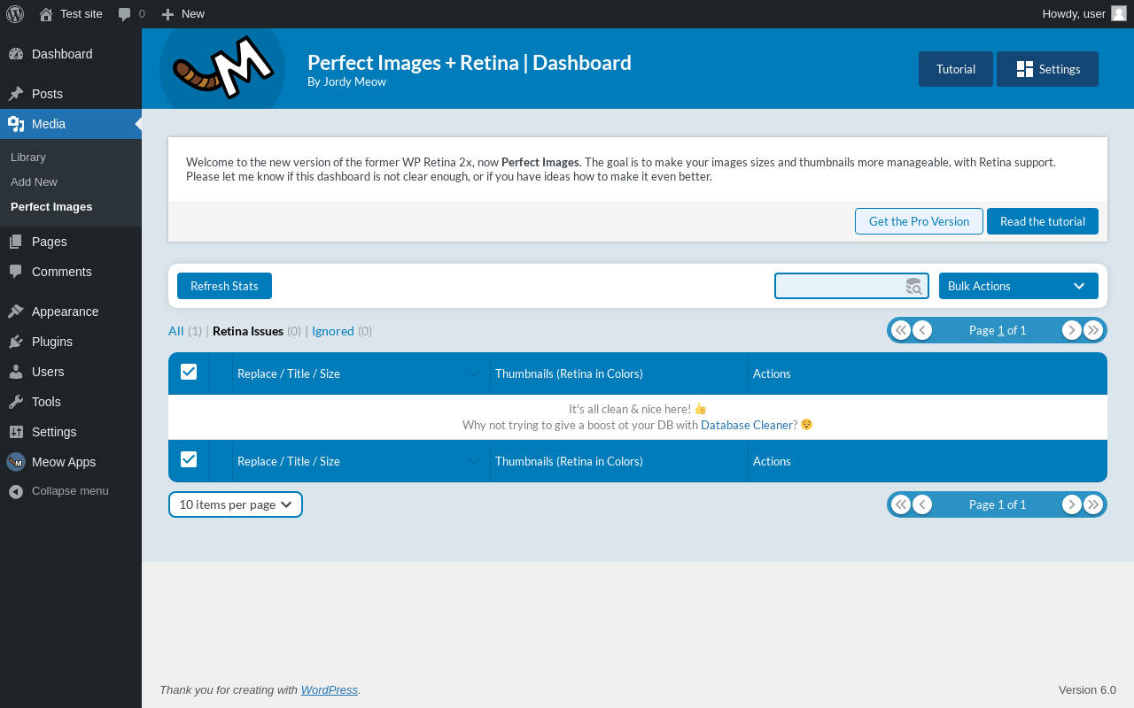Go to previous page in bottom pagination
1134x708 pixels.
(922, 504)
